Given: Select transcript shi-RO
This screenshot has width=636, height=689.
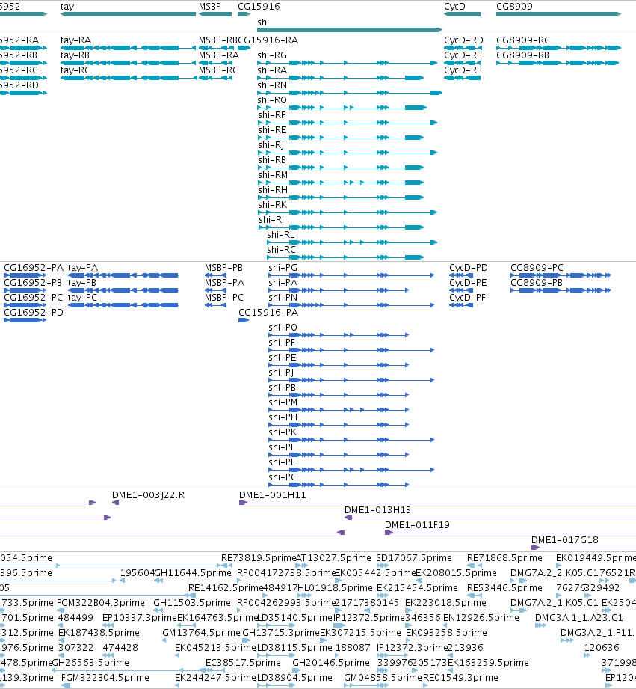Looking at the screenshot, I should pyautogui.click(x=272, y=100).
